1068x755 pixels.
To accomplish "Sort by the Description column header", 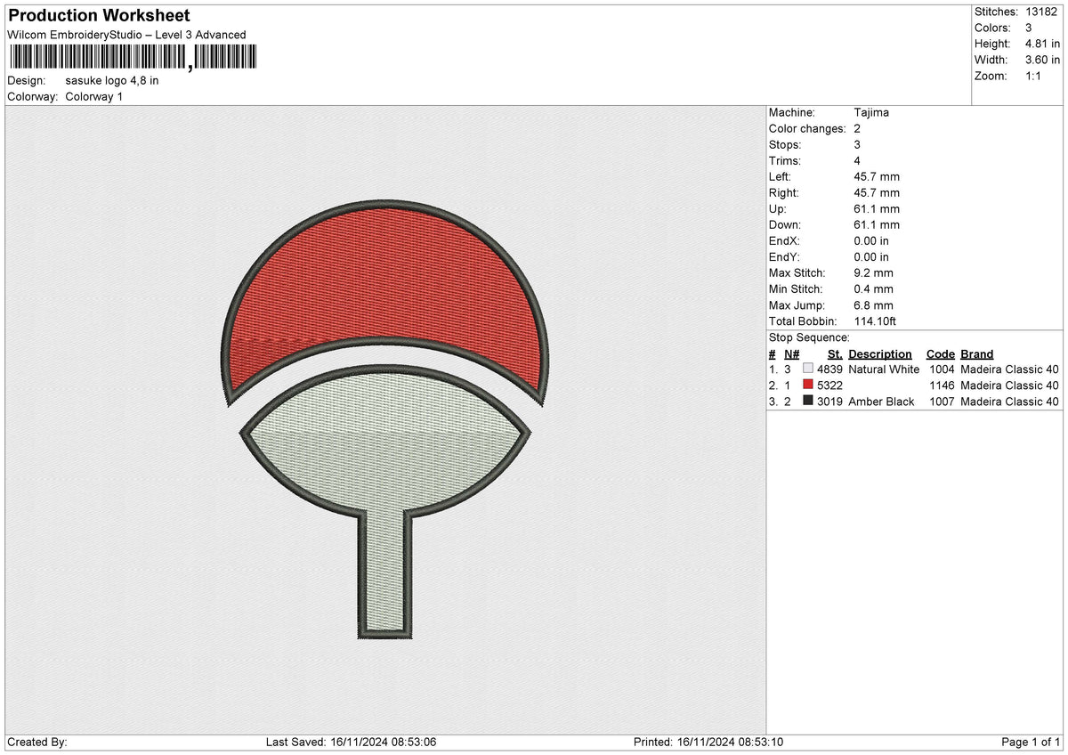I will 880,353.
